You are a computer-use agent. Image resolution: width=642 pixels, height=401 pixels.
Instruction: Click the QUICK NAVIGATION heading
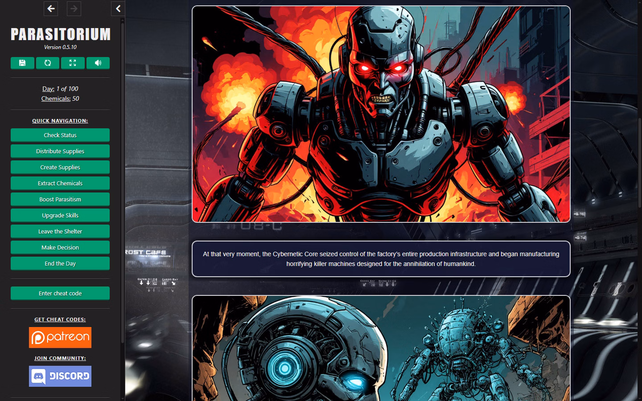pos(60,121)
